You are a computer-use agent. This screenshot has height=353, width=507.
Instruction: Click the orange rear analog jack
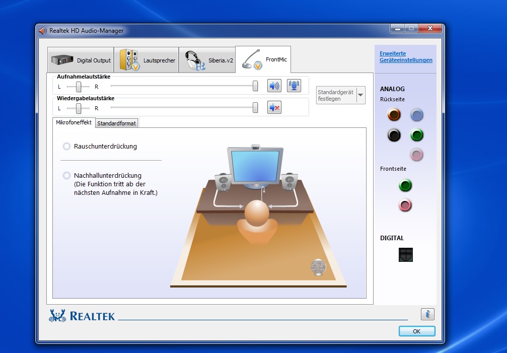pos(394,114)
